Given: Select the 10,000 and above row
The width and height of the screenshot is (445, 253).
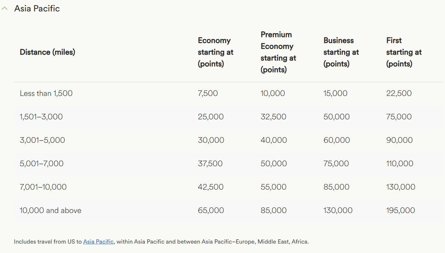Looking at the screenshot, I should click(x=228, y=210).
